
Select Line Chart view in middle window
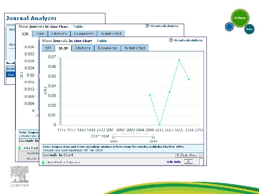[59, 26]
